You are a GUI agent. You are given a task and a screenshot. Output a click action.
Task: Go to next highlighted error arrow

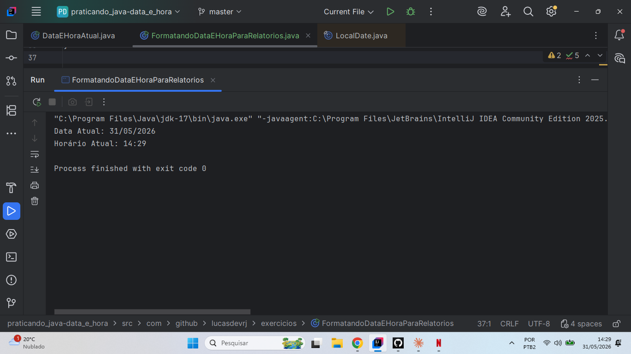pyautogui.click(x=600, y=55)
